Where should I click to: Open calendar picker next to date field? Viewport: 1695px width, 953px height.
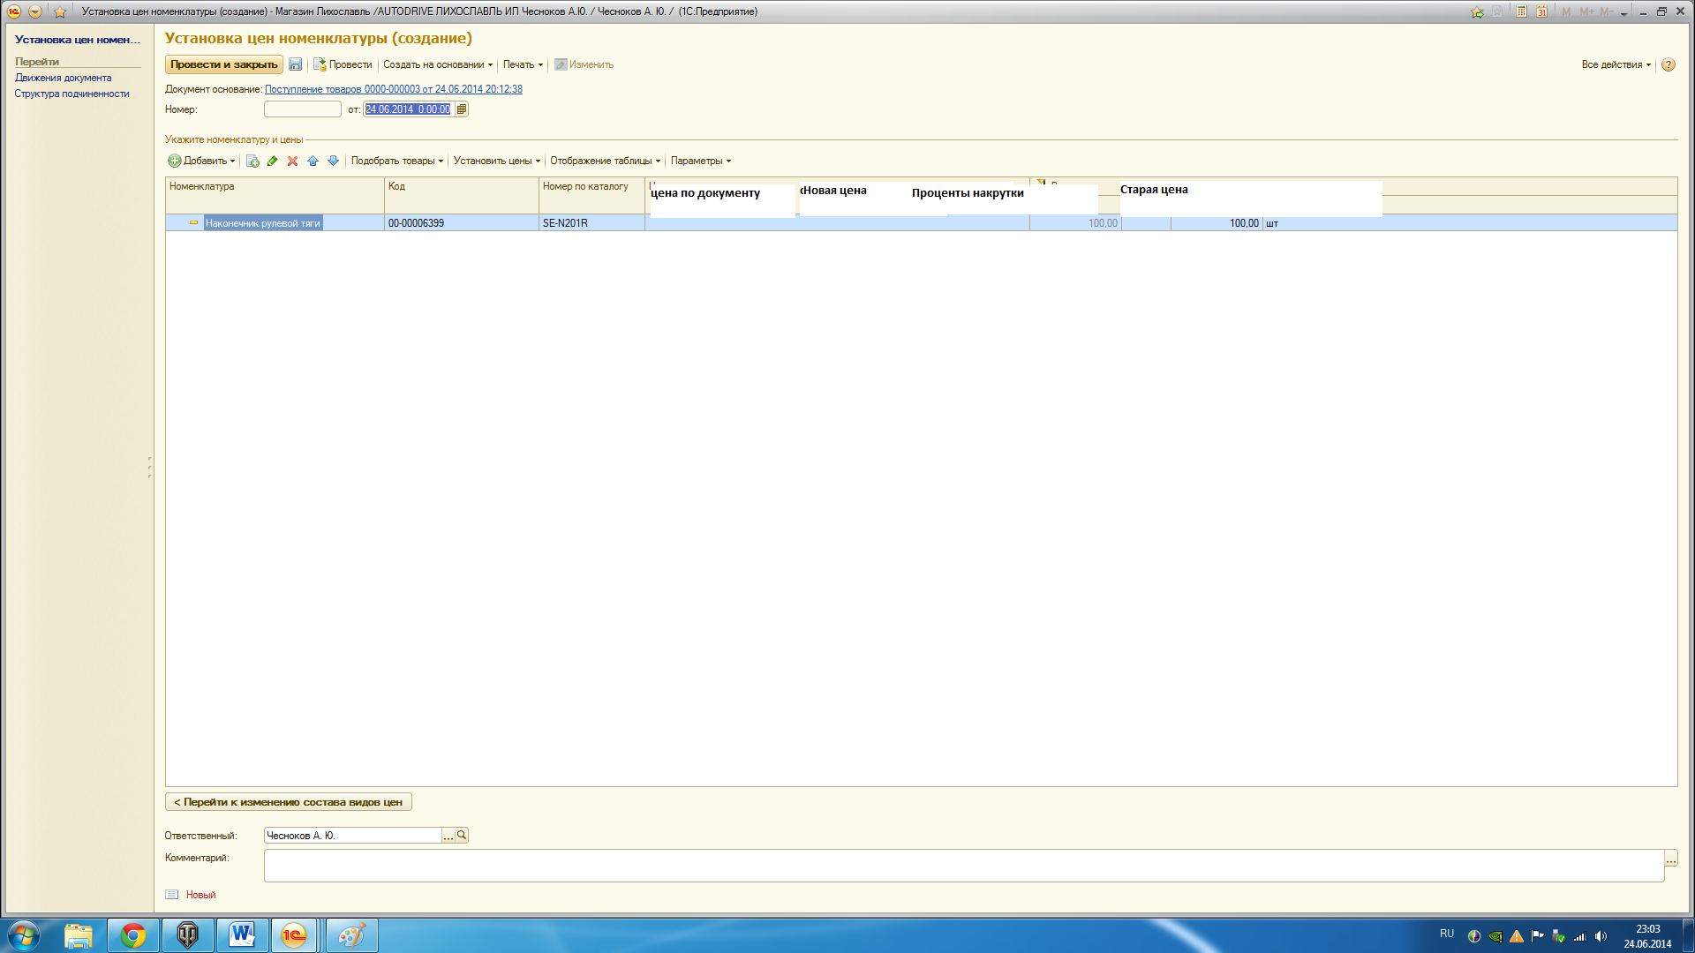click(462, 109)
